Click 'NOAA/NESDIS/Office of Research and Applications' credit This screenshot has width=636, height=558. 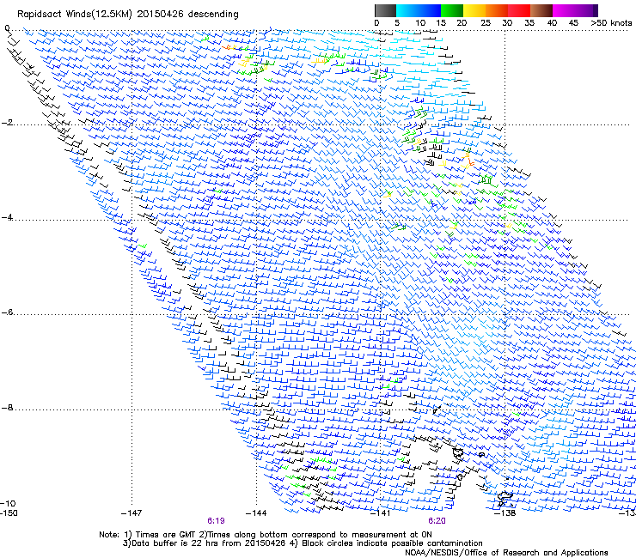point(506,553)
